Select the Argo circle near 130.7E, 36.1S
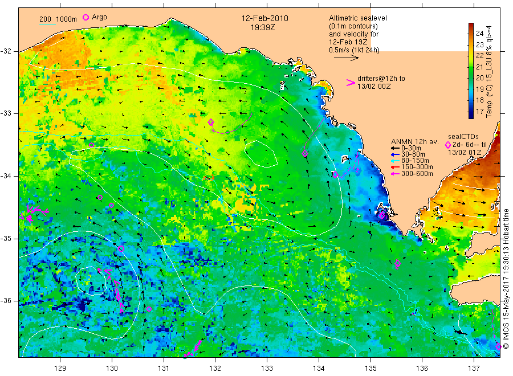 (149, 309)
